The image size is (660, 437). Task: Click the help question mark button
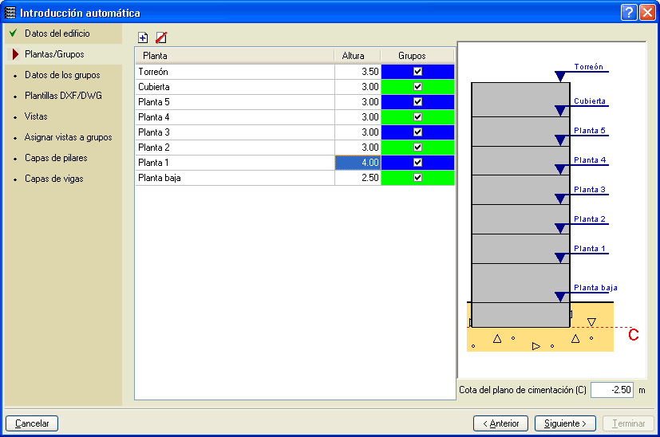pos(629,13)
